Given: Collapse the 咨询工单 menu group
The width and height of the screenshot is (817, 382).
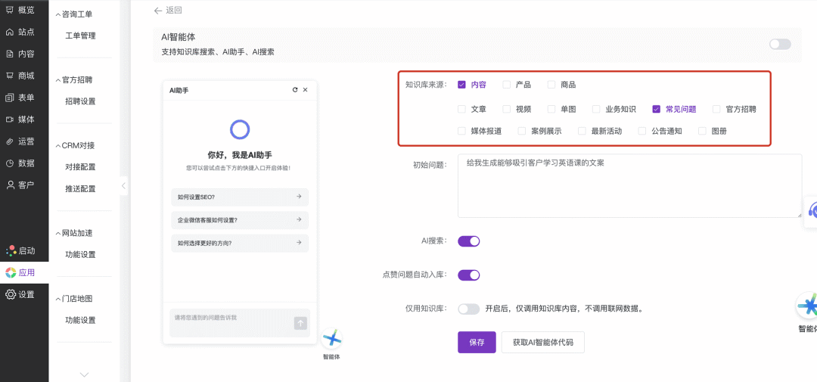Looking at the screenshot, I should tap(59, 14).
